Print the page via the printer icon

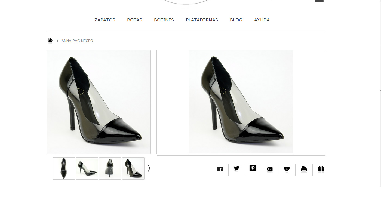pos(304,169)
